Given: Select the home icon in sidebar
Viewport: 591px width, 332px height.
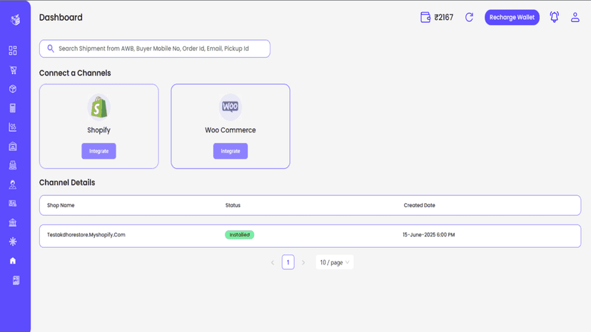Looking at the screenshot, I should point(13,261).
